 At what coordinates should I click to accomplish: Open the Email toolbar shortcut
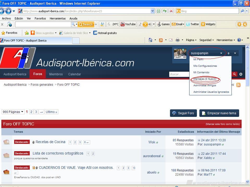coord(178,24)
